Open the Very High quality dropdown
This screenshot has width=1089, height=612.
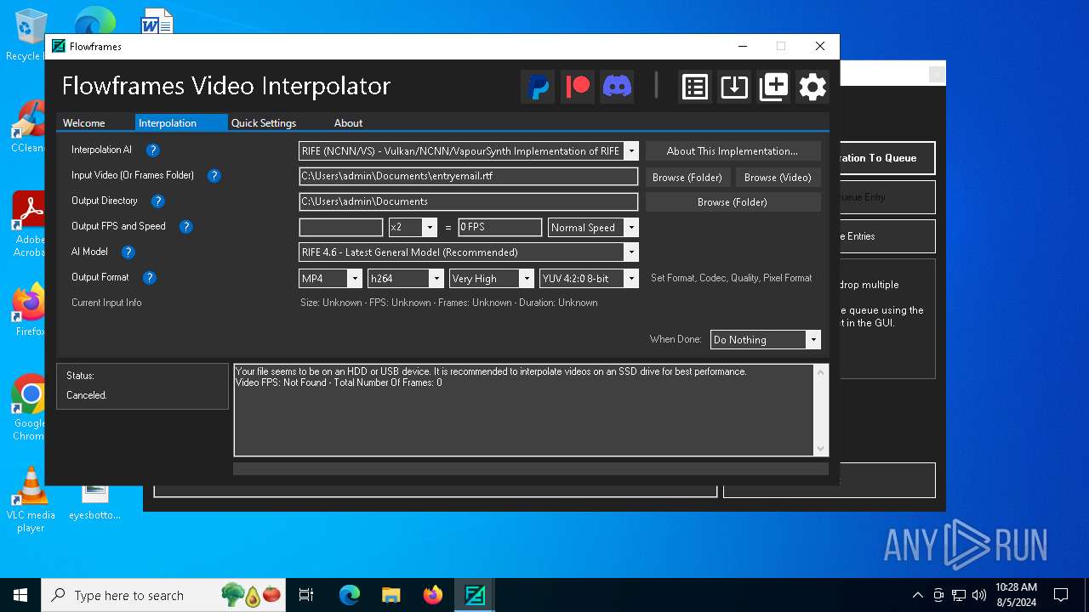coord(527,279)
